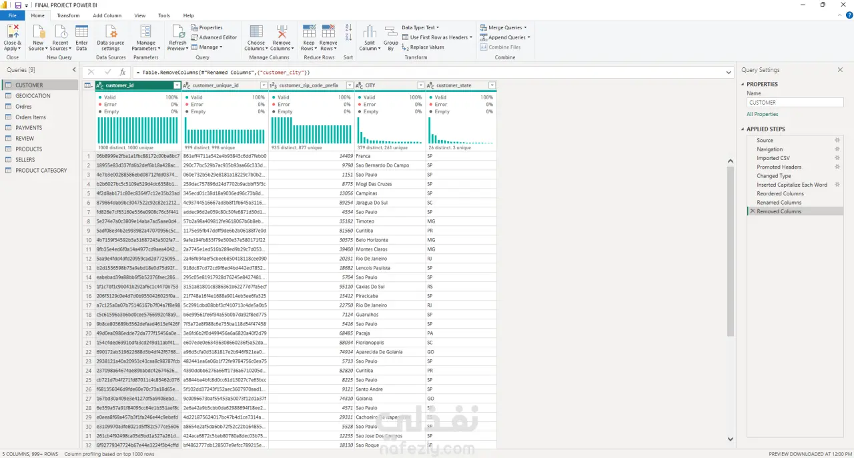Open the customer_state filter dropdown
Image resolution: width=854 pixels, height=458 pixels.
pyautogui.click(x=492, y=85)
